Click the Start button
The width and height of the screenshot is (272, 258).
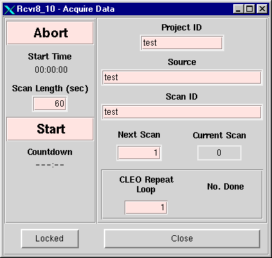click(x=50, y=129)
